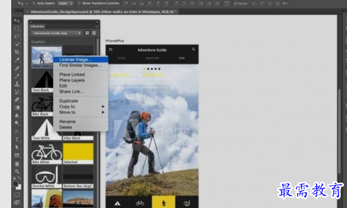This screenshot has height=208, width=347.
Task: Select the Horizontal Type tool
Action: click(17, 139)
